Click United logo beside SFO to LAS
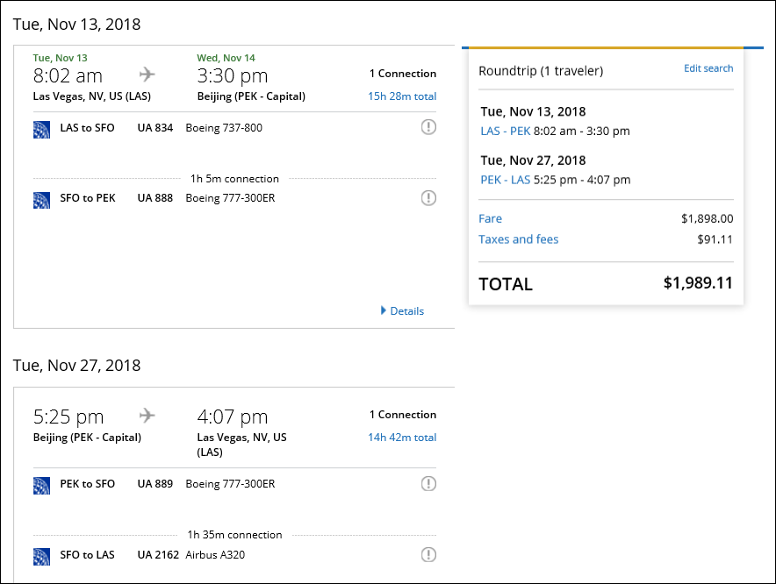Screen dimensions: 776x584 [x=41, y=555]
